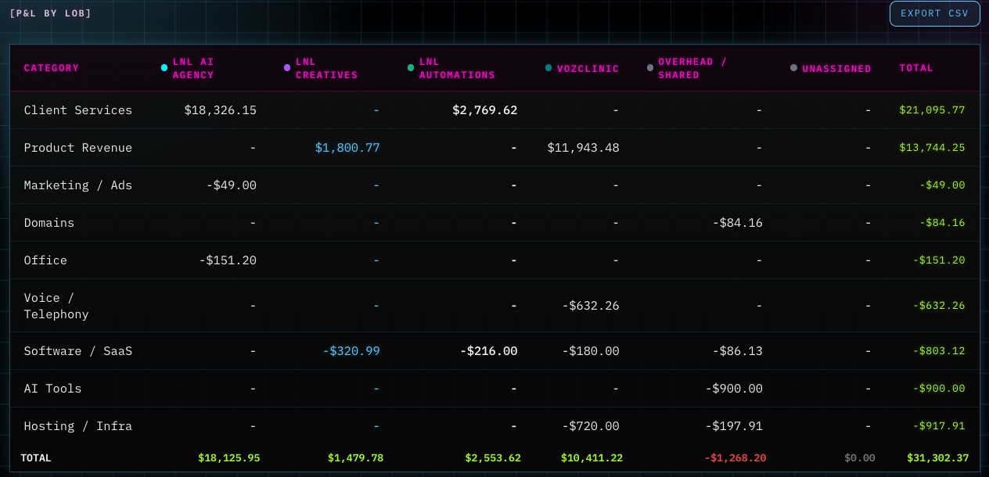
Task: Click the -$900.00 Overhead AI Tools cell
Action: 734,389
